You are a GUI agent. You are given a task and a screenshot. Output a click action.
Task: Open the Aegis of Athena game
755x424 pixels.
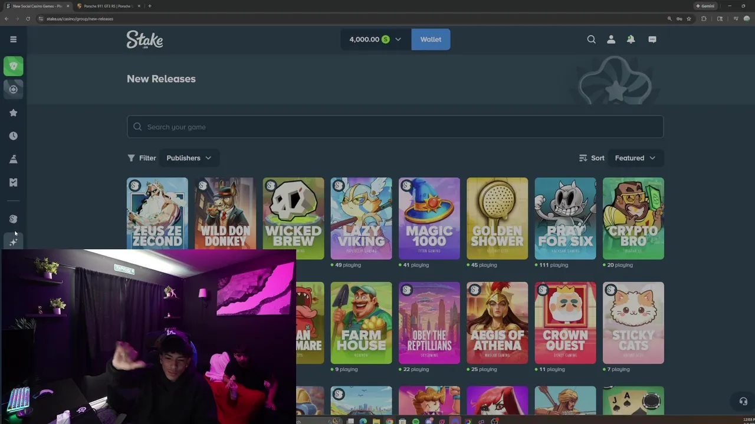click(497, 323)
